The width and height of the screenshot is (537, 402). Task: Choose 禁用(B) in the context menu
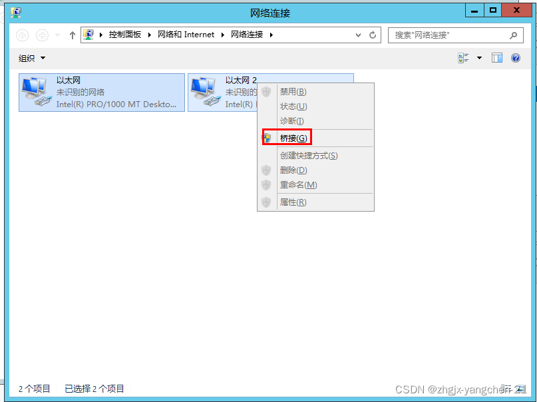click(x=293, y=91)
